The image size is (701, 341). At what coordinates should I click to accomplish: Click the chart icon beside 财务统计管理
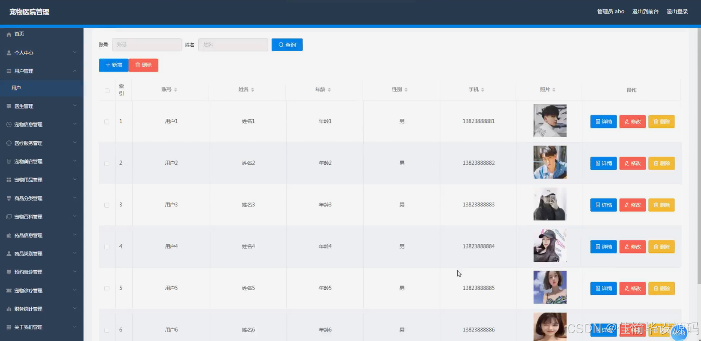(9, 309)
